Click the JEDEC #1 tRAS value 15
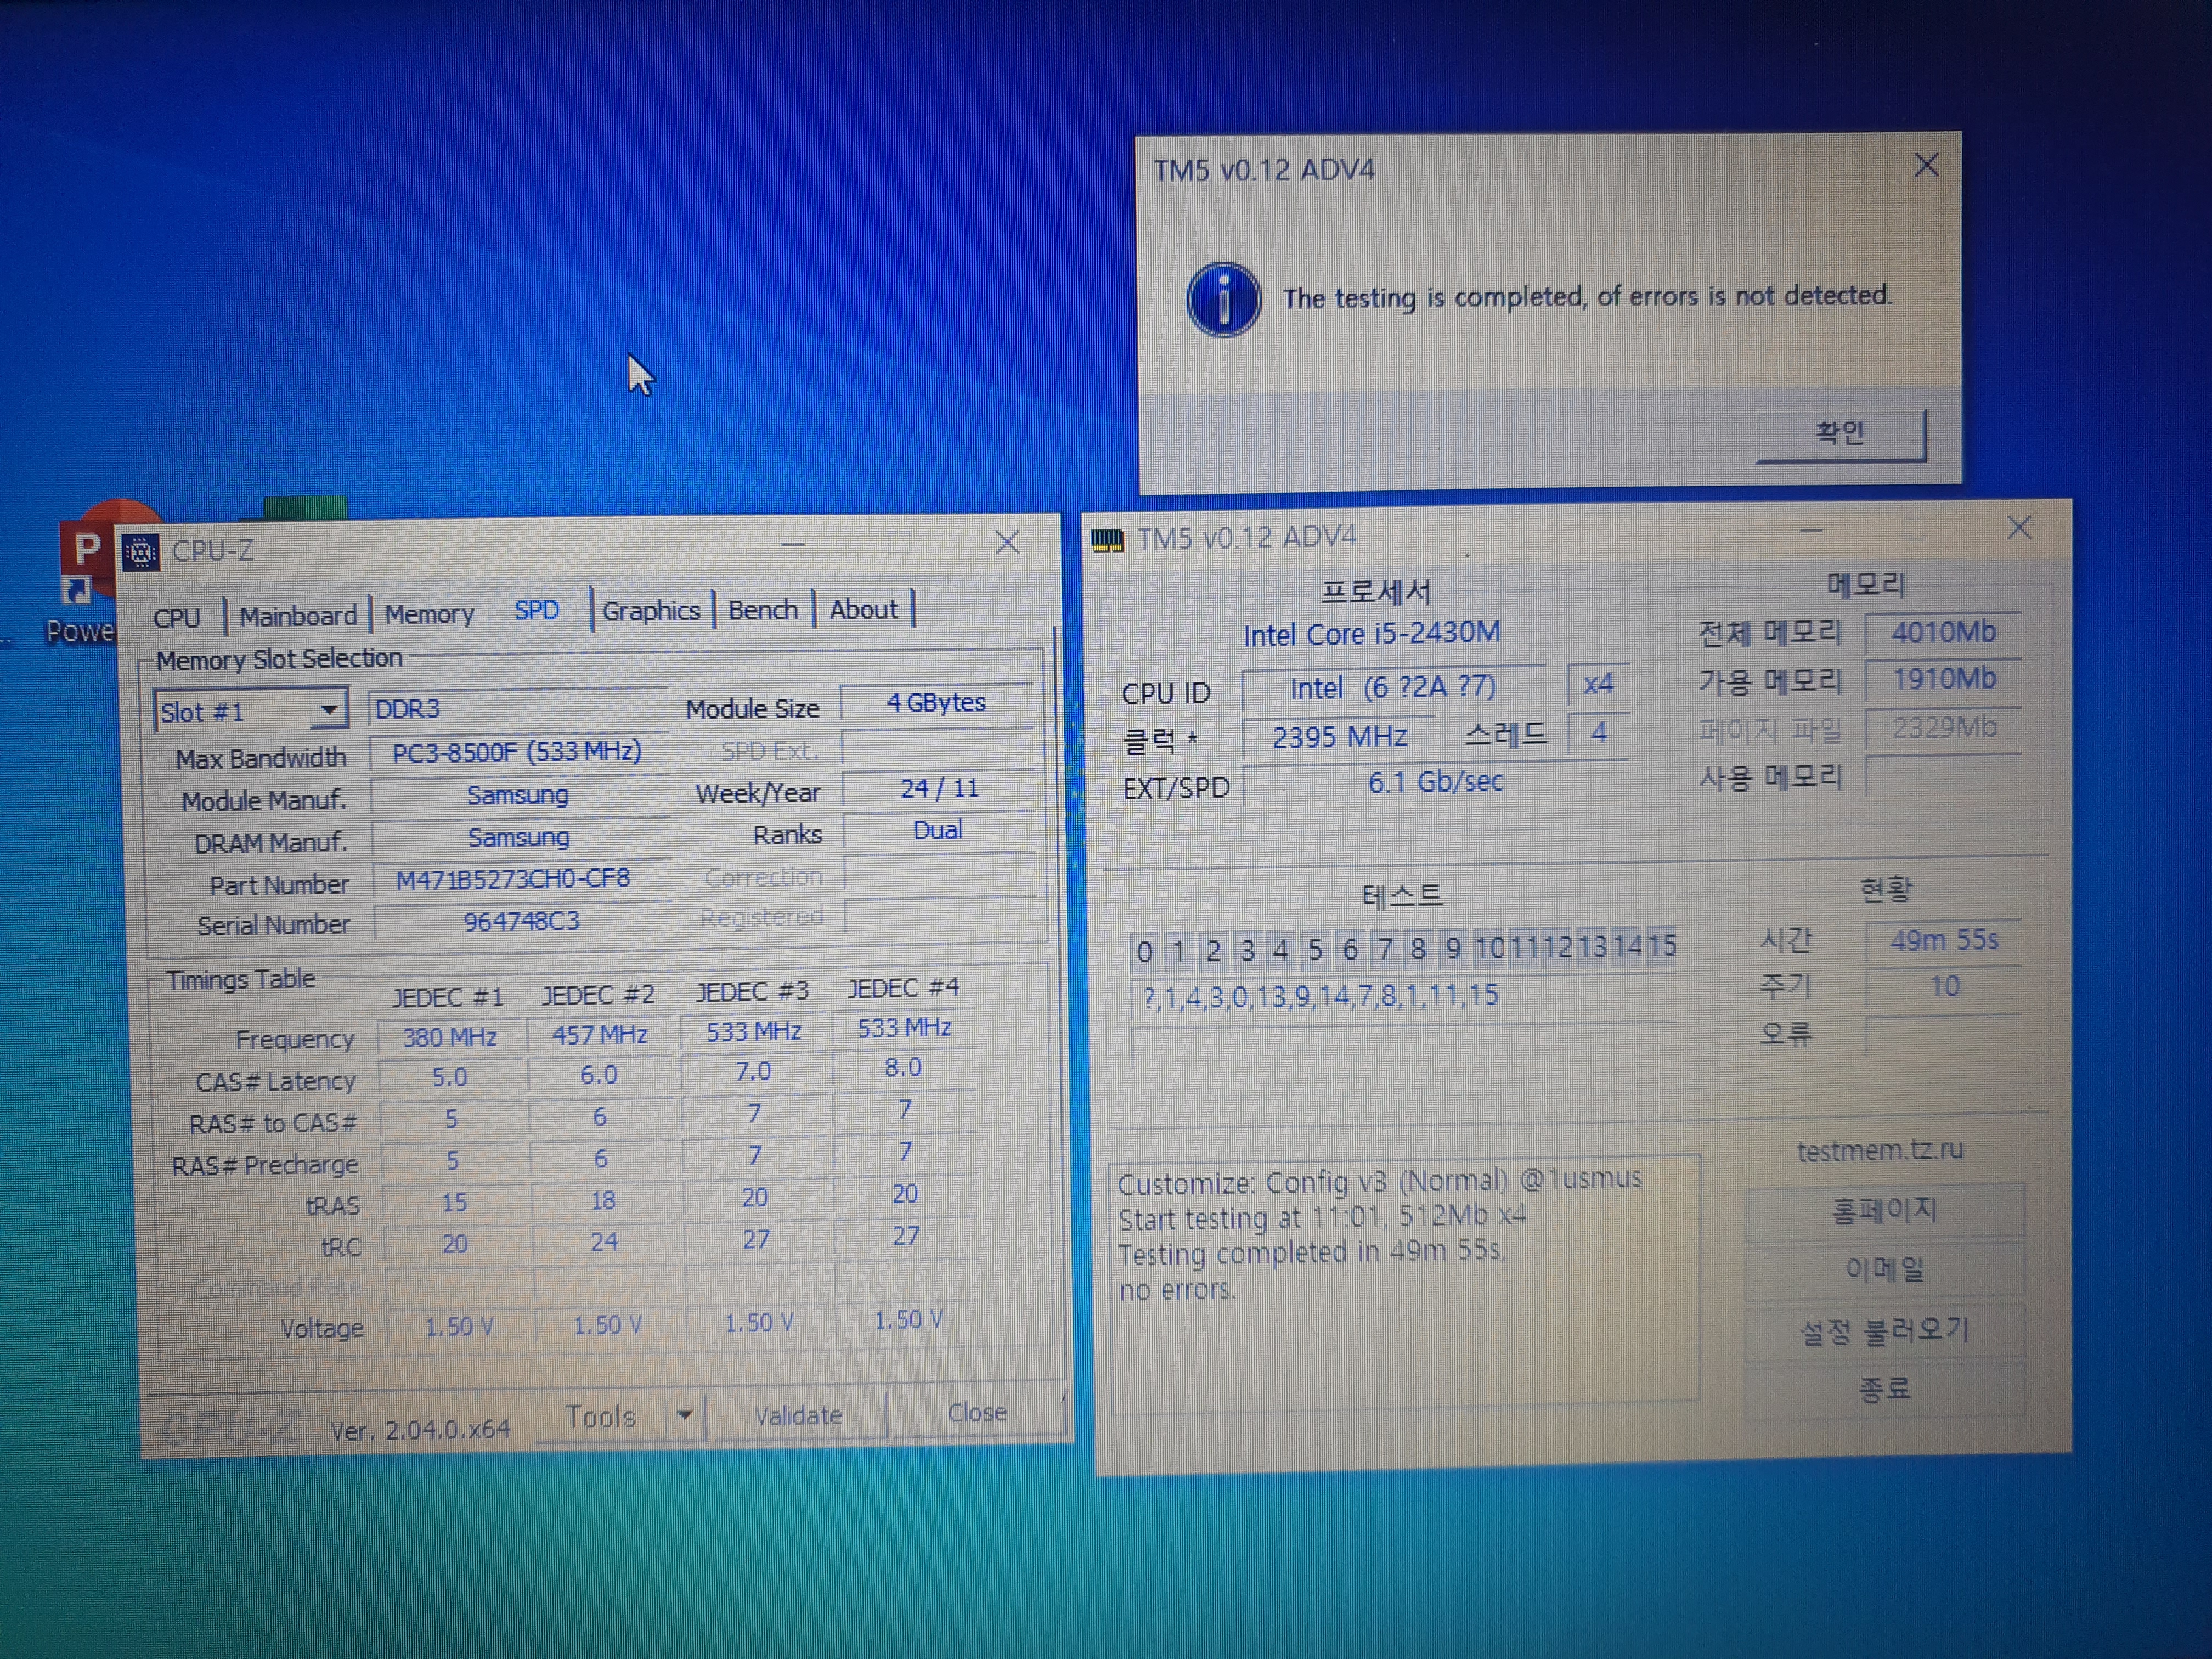The image size is (2212, 1659). coord(454,1202)
